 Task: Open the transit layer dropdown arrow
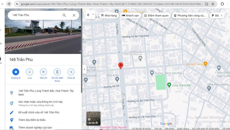[x=93, y=15]
